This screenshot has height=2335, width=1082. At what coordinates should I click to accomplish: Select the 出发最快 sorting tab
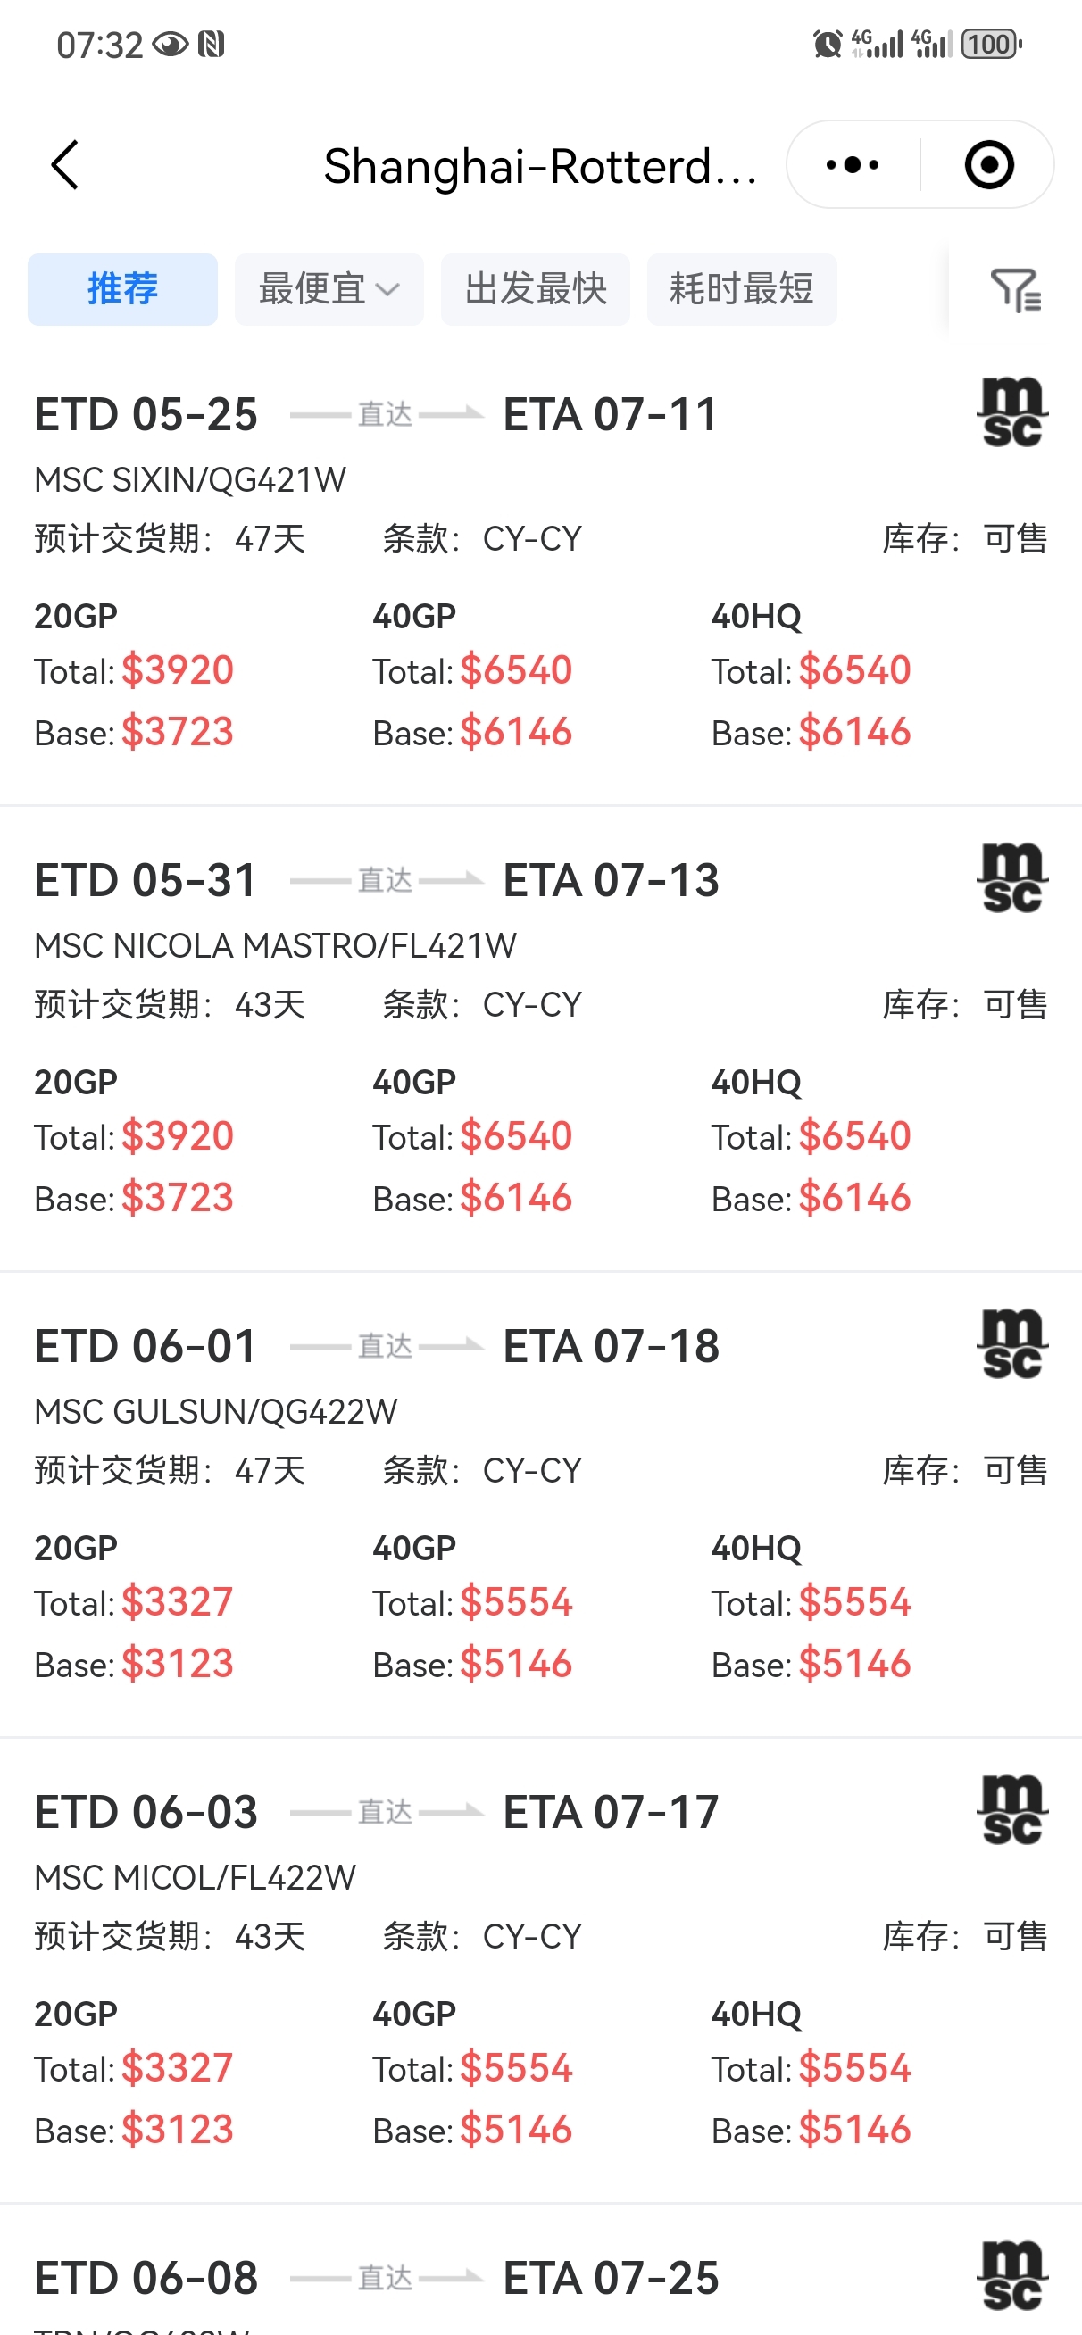point(535,289)
